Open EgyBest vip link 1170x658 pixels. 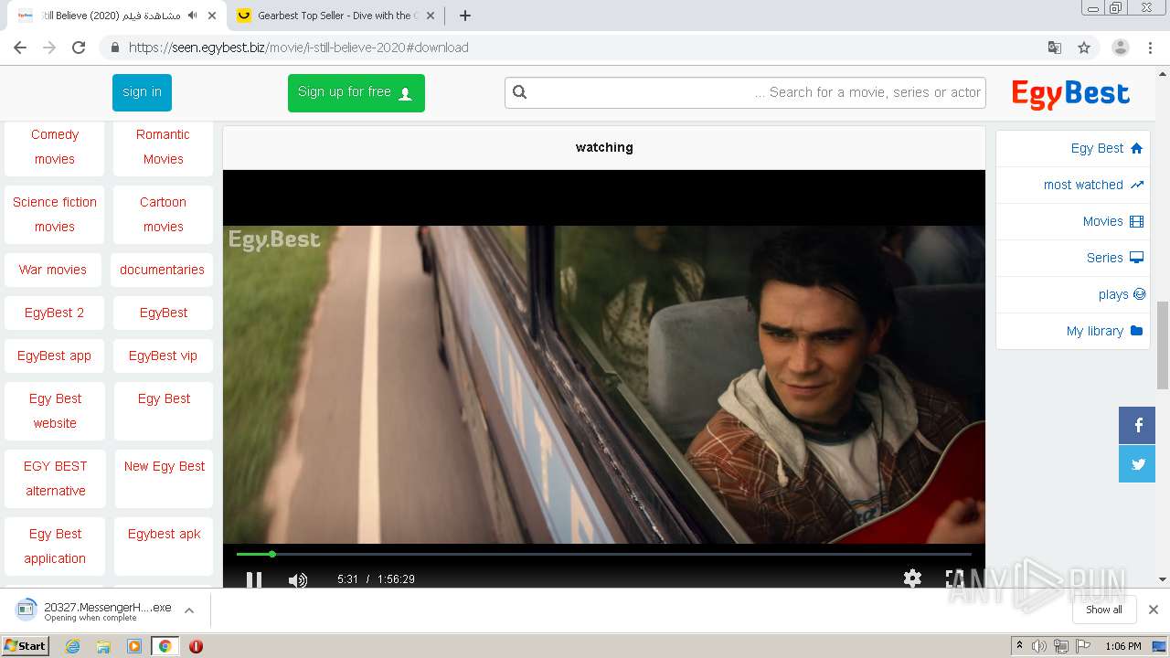coord(163,356)
